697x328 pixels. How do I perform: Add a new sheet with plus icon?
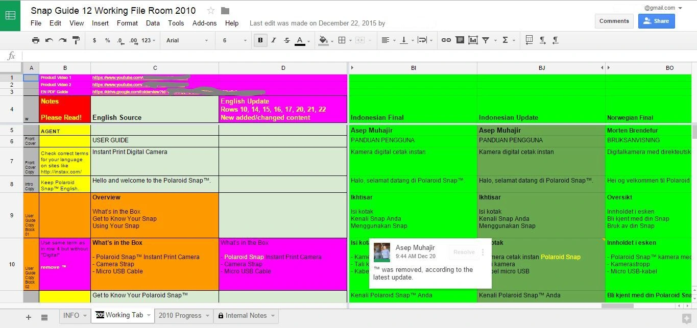click(29, 317)
